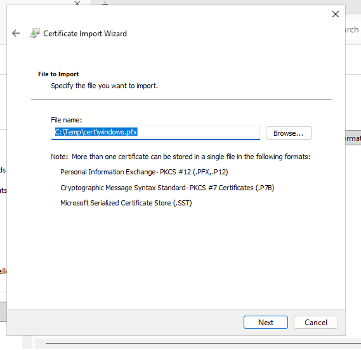Viewport: 361px width, 350px height.
Task: Click the PKCS #7 Certificates (.P7B) line
Action: (x=167, y=188)
